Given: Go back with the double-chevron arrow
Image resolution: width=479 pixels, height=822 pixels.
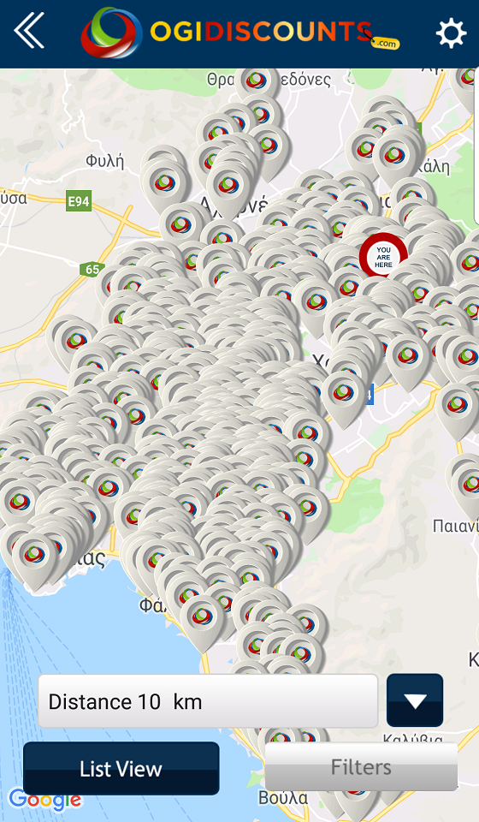Looking at the screenshot, I should [x=29, y=31].
